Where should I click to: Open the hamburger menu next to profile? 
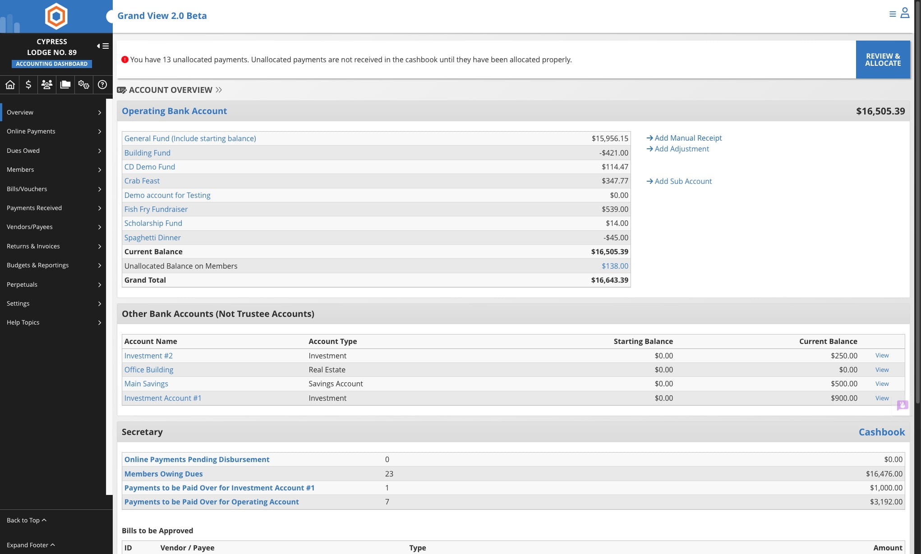[x=893, y=14]
